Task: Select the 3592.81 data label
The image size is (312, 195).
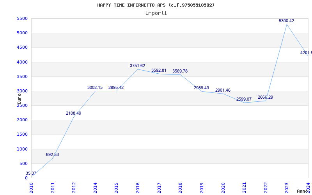Action: (159, 70)
